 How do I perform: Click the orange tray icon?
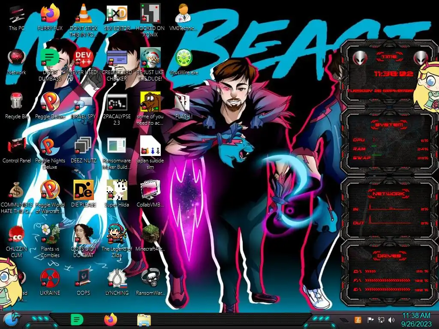358,320
